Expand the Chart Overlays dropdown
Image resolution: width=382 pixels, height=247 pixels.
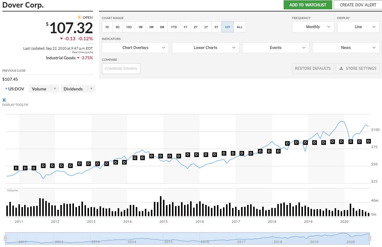tap(135, 48)
